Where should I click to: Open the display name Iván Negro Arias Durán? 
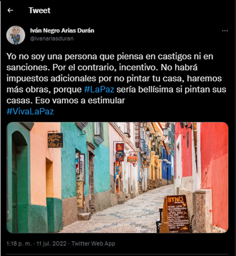62,31
